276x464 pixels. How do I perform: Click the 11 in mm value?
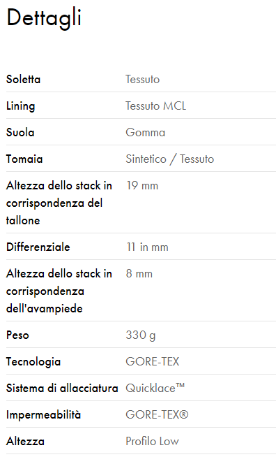147,247
